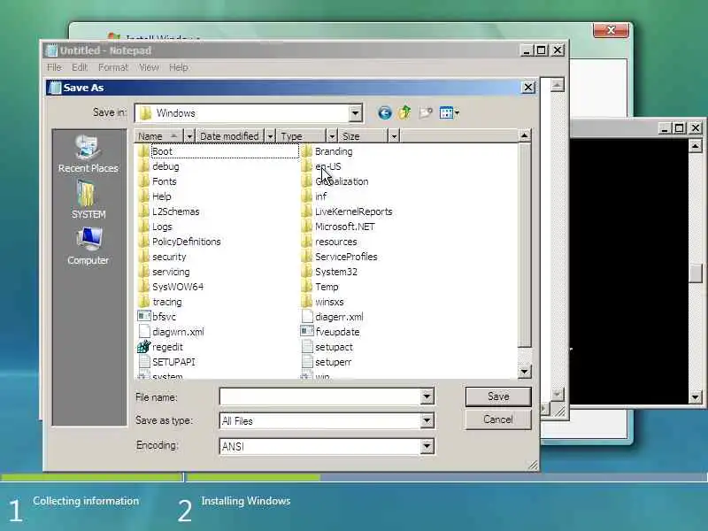708x531 pixels.
Task: Select the L2Schemas folder
Action: pos(169,212)
